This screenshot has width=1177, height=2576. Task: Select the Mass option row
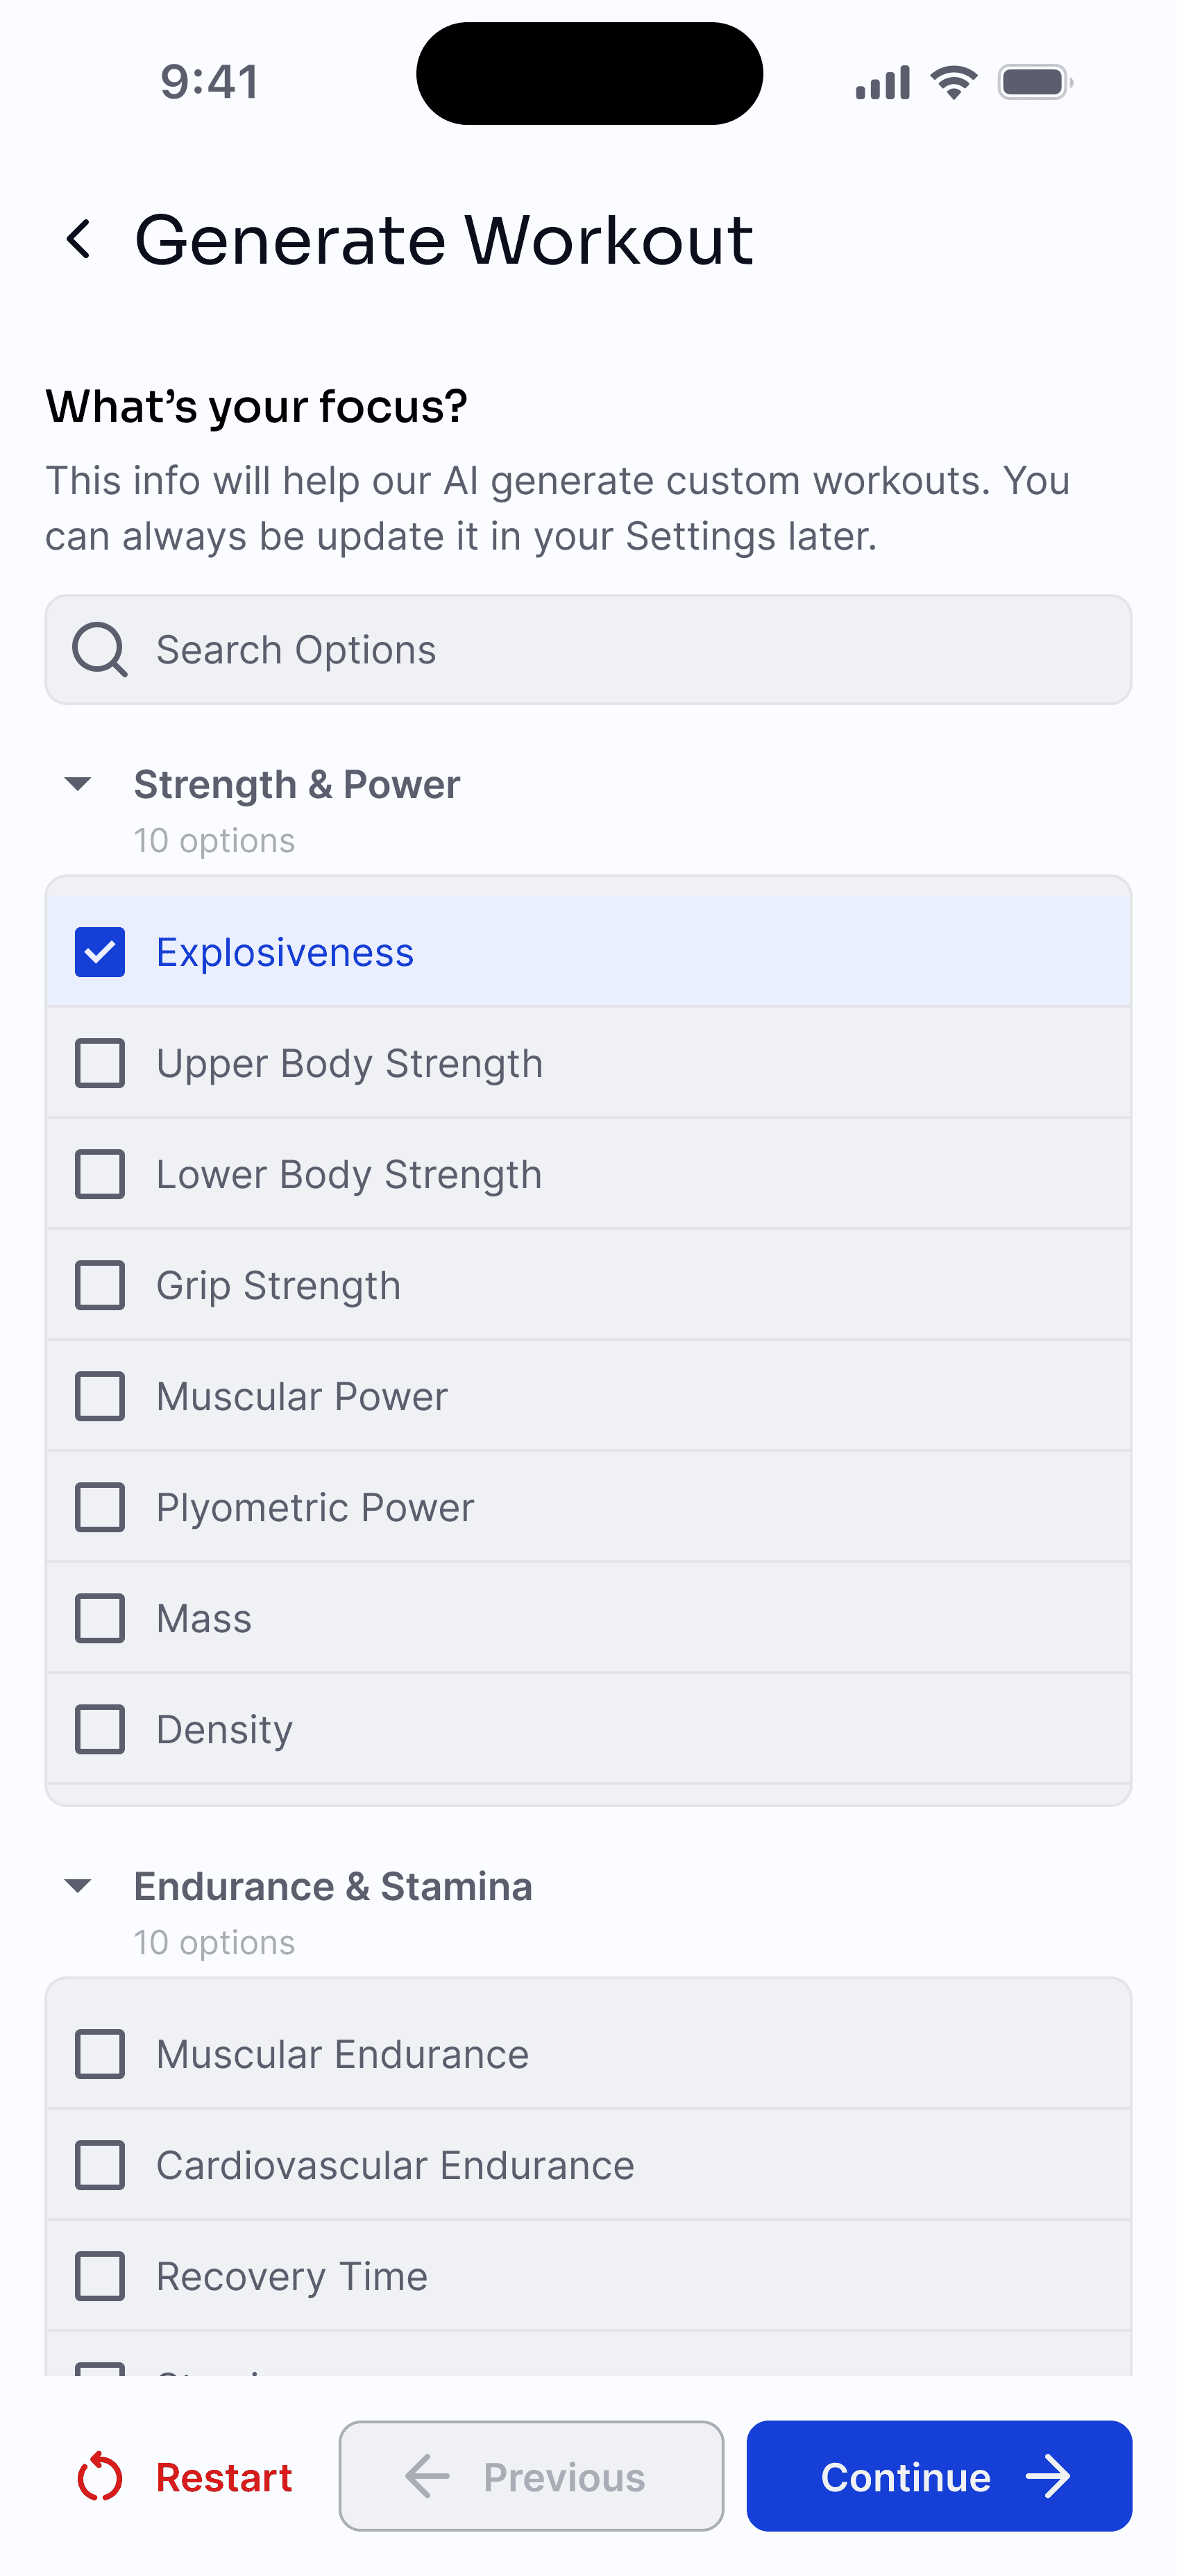(x=588, y=1618)
